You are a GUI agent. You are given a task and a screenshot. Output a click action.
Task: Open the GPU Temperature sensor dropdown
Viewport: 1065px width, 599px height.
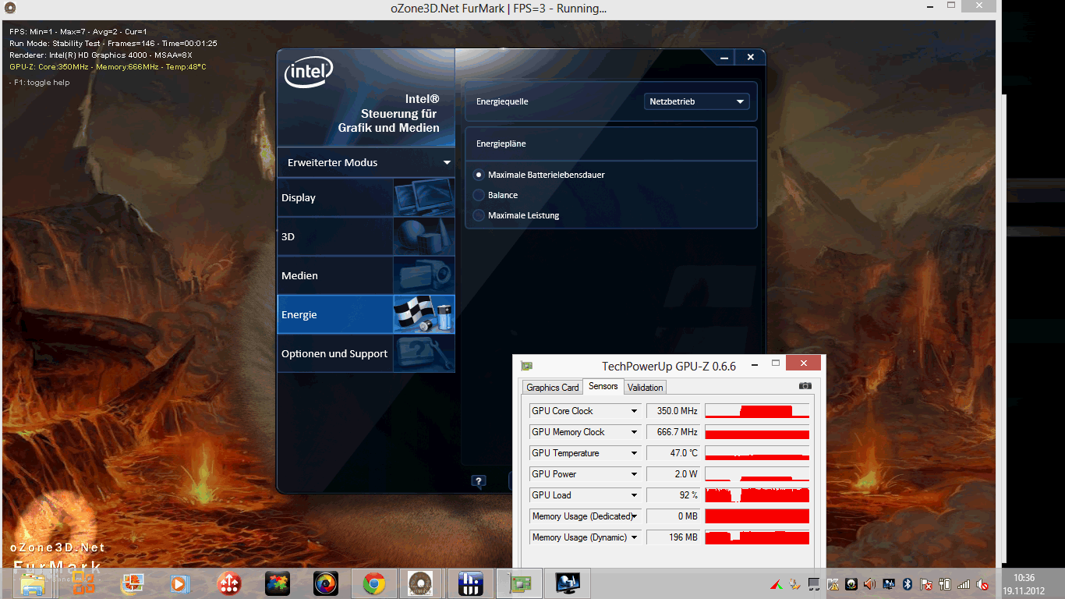pyautogui.click(x=585, y=453)
